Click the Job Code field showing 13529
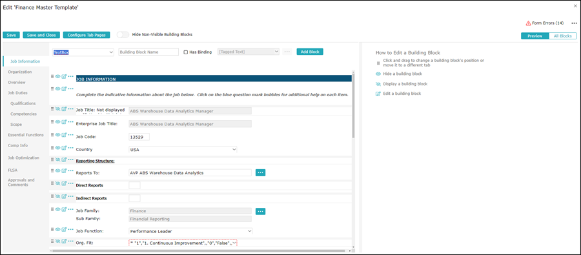 point(139,137)
